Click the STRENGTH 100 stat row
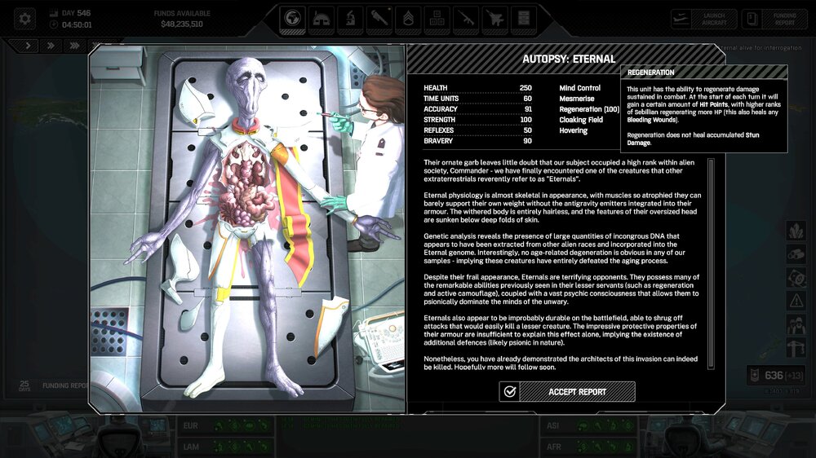The width and height of the screenshot is (816, 458). tap(477, 120)
